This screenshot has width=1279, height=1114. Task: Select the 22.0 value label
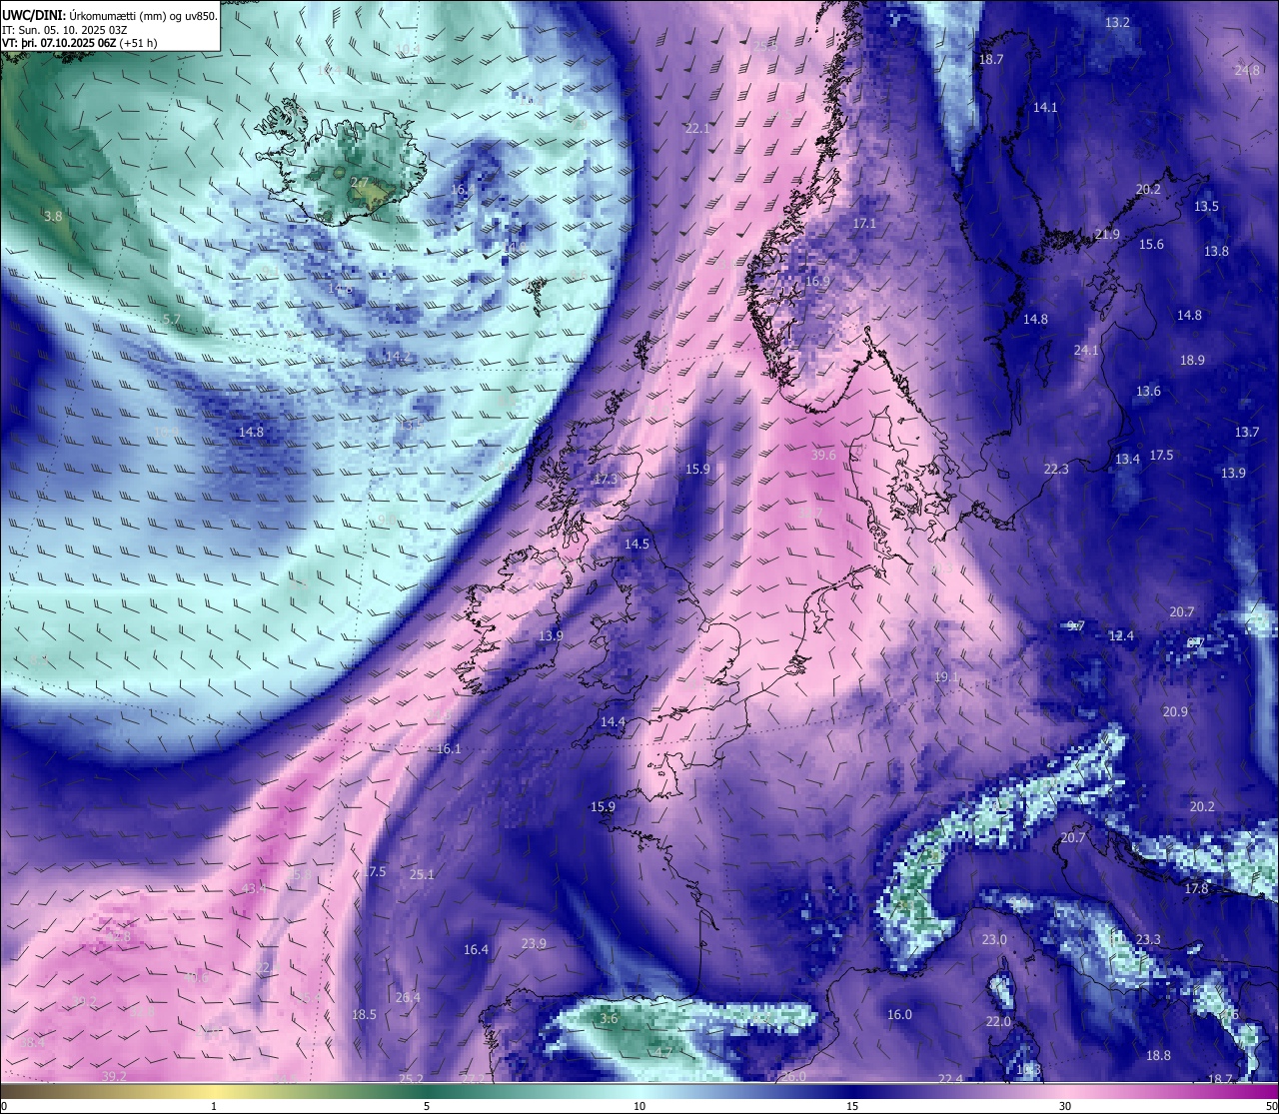click(998, 1021)
